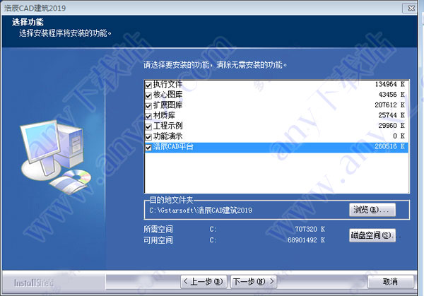Select the highlighted 浩辰CAD平台 label

coord(173,146)
